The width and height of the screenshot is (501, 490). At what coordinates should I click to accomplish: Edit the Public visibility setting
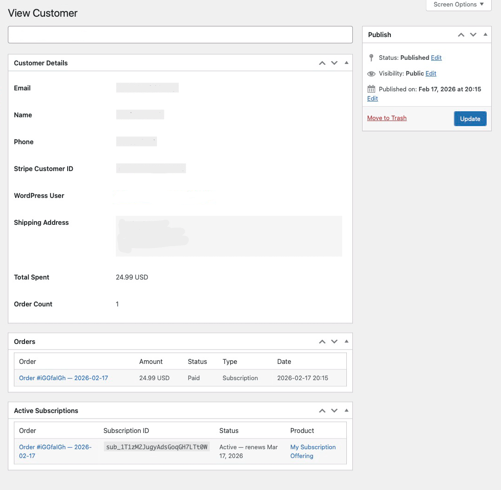coord(431,74)
